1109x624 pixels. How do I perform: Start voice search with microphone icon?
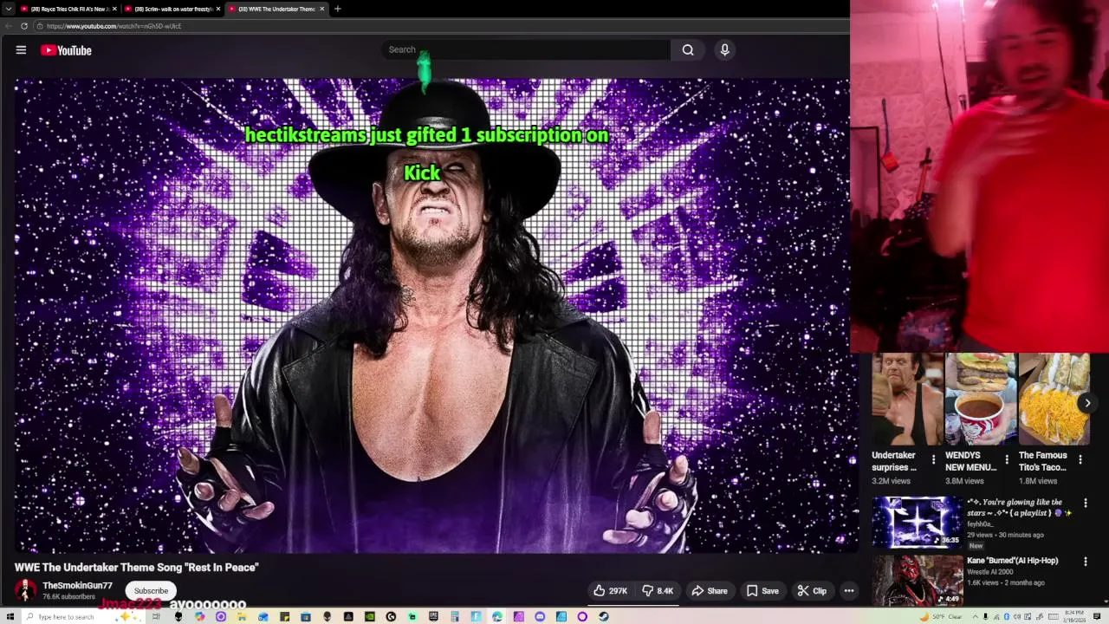click(x=725, y=50)
